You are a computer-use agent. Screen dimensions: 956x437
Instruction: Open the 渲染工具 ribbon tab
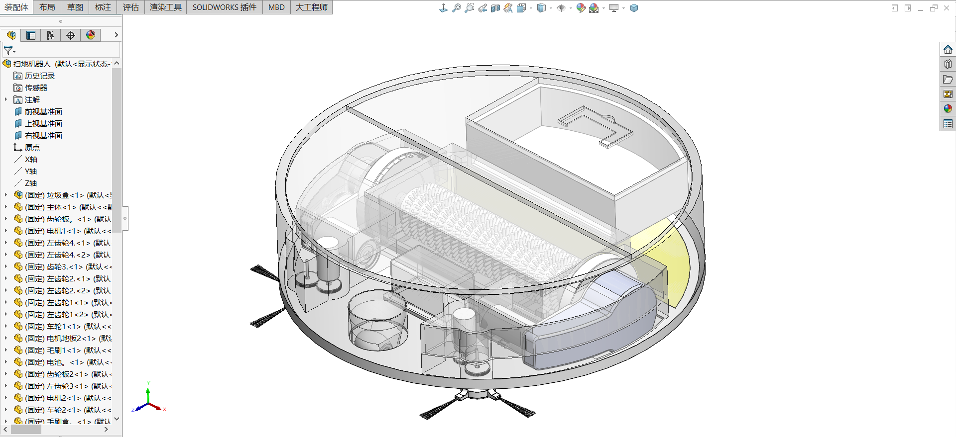[166, 7]
